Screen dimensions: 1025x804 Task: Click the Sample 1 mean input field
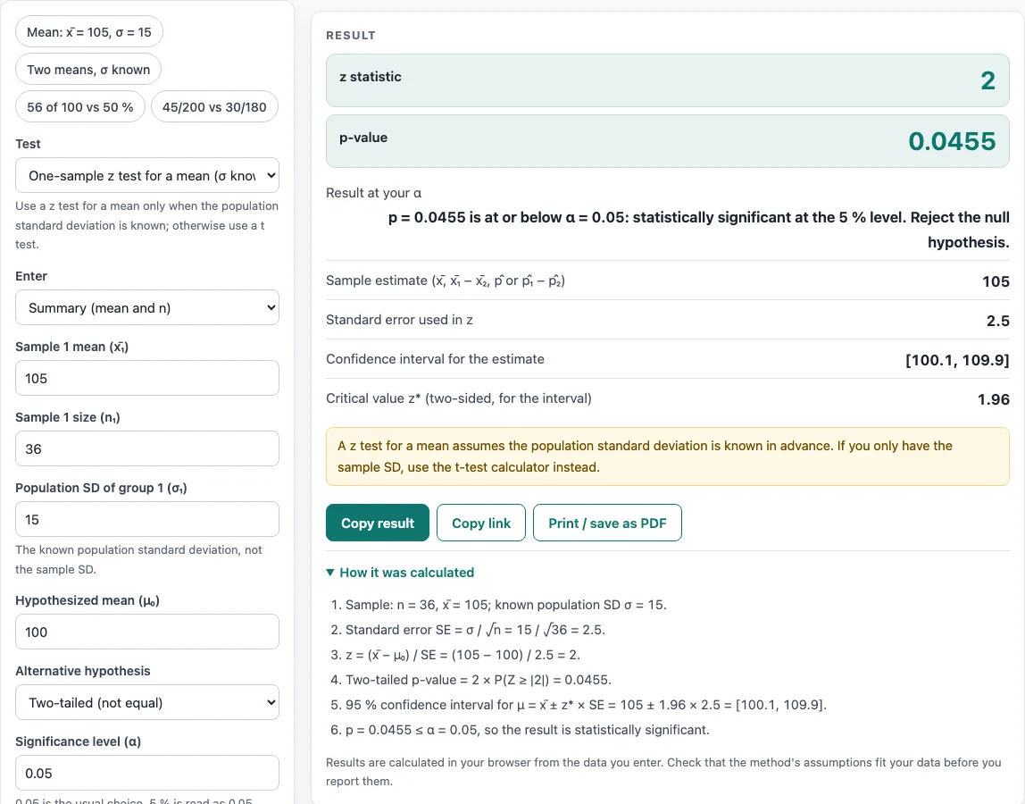tap(147, 378)
